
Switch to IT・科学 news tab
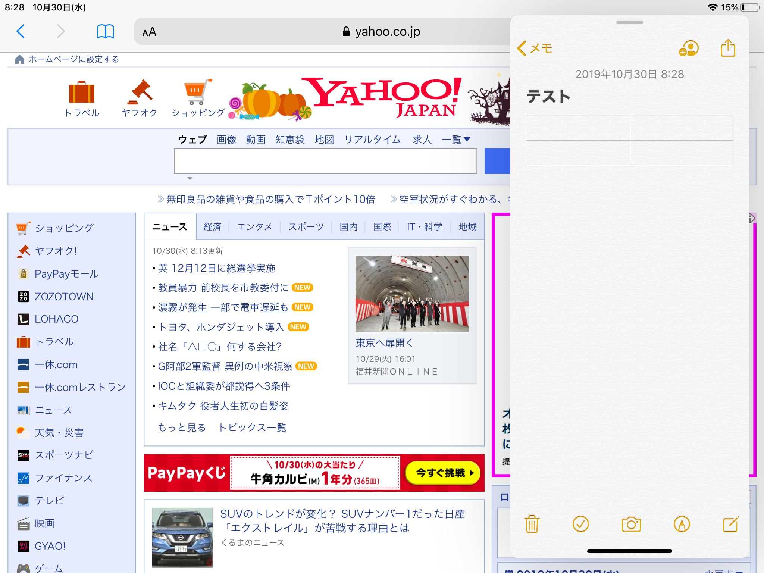[x=425, y=227]
